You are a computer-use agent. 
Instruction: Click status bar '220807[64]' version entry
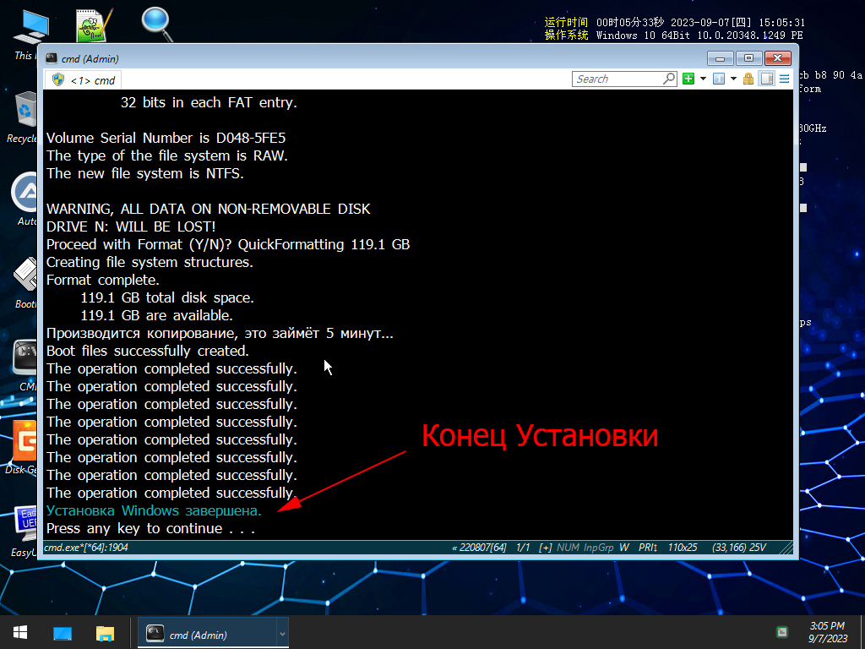point(479,548)
